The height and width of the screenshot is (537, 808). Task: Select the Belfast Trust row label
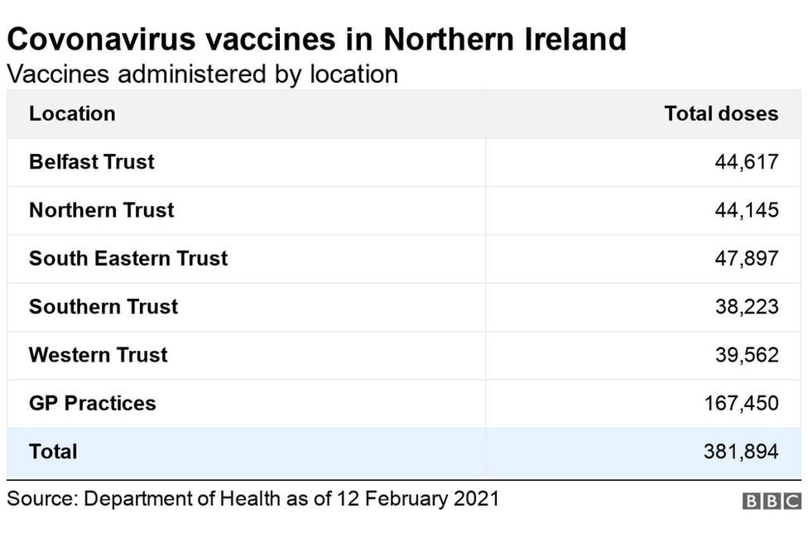pyautogui.click(x=92, y=161)
